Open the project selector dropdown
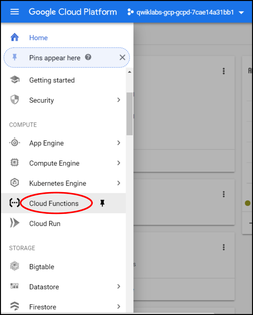This screenshot has height=315, width=253. 185,12
